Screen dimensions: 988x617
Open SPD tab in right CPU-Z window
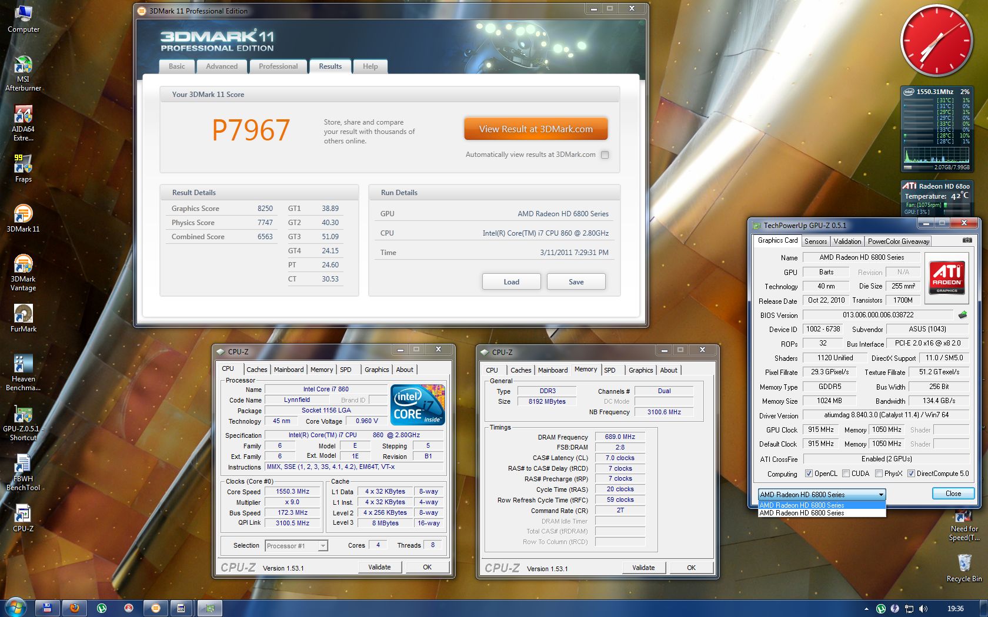click(x=610, y=370)
